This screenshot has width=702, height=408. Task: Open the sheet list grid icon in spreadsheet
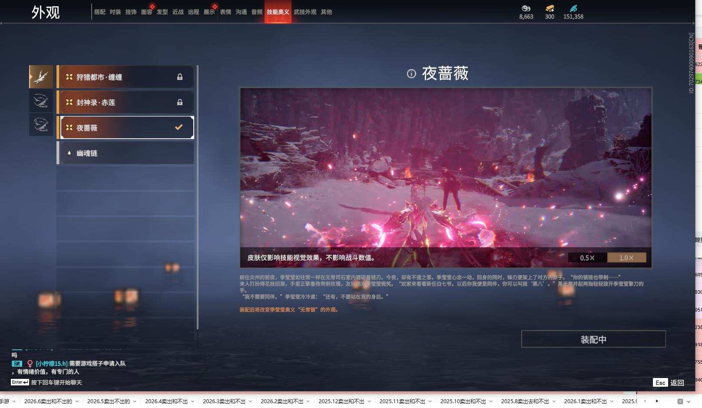(680, 401)
